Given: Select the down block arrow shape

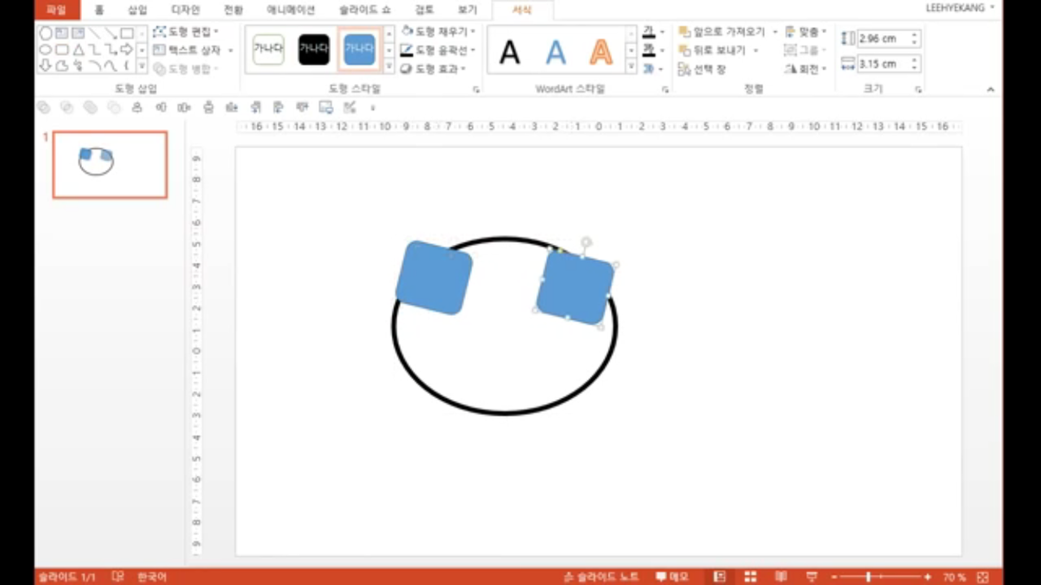Looking at the screenshot, I should tap(46, 65).
